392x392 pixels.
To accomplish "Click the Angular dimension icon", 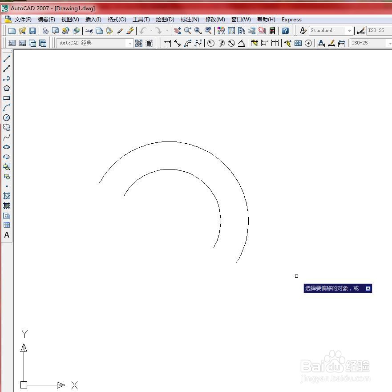I will click(x=242, y=43).
